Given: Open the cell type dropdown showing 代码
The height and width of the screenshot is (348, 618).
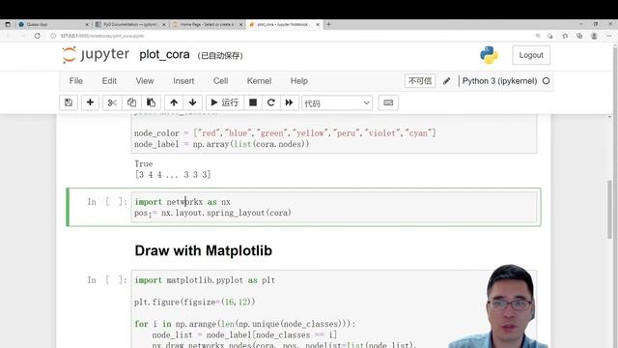Looking at the screenshot, I should [337, 103].
